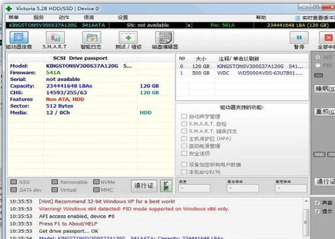
Task: Open the 设置 settings menu
Action: [123, 17]
